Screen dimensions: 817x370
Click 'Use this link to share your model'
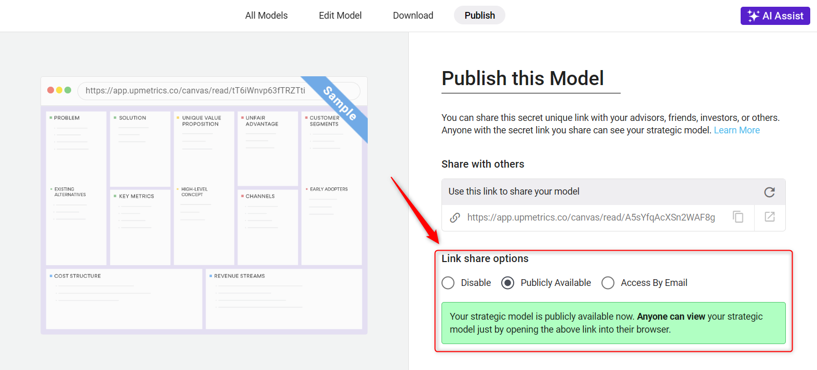click(514, 191)
